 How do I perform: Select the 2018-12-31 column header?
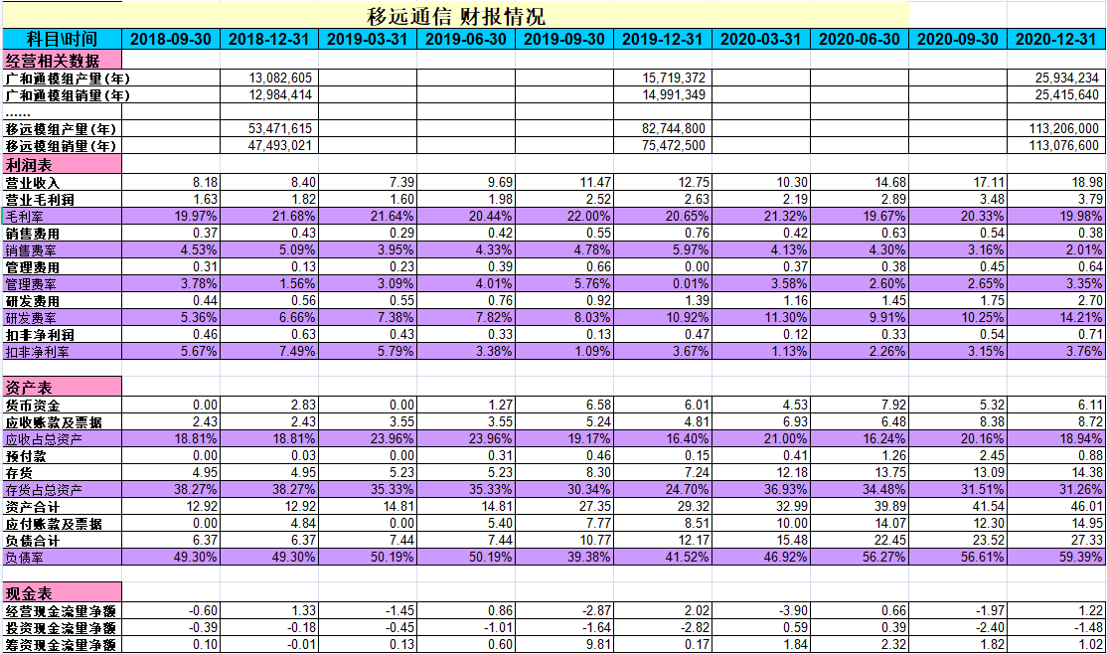pyautogui.click(x=269, y=39)
